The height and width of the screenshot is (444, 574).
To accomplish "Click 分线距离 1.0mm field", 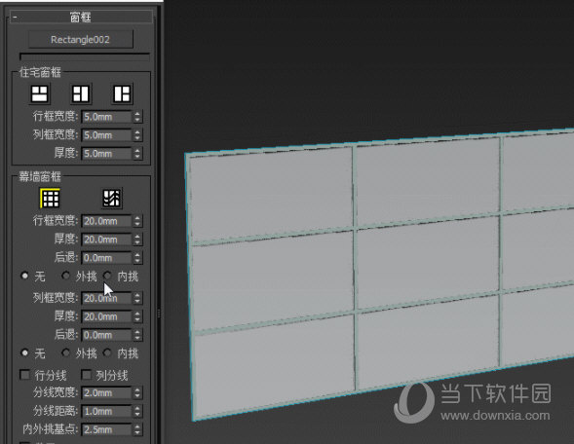I will click(x=106, y=412).
